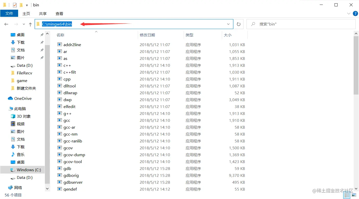Select pinned 下载 in quick access
359x199 pixels.
click(x=21, y=42)
